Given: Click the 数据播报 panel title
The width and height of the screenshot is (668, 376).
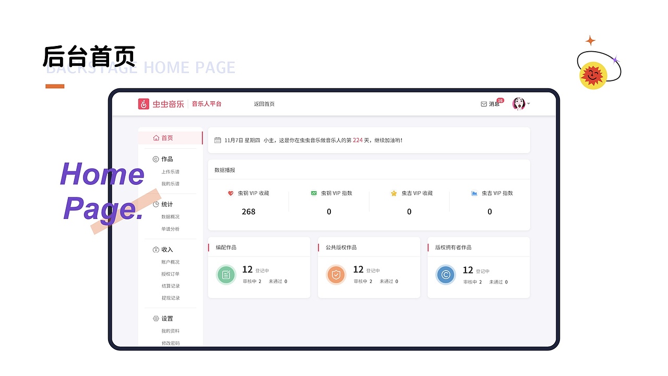Looking at the screenshot, I should pyautogui.click(x=225, y=170).
